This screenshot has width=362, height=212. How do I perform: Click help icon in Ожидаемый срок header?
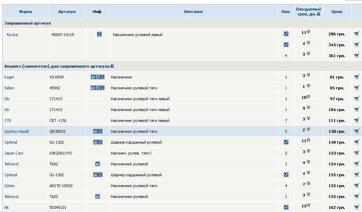pos(319,14)
